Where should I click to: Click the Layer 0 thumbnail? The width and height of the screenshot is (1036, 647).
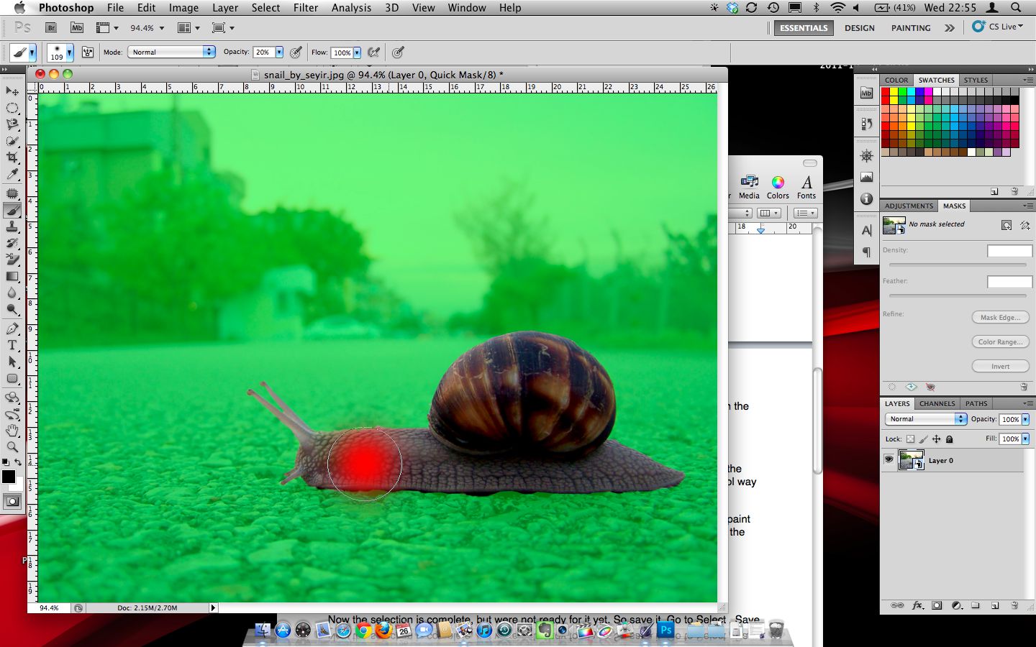[x=912, y=460]
